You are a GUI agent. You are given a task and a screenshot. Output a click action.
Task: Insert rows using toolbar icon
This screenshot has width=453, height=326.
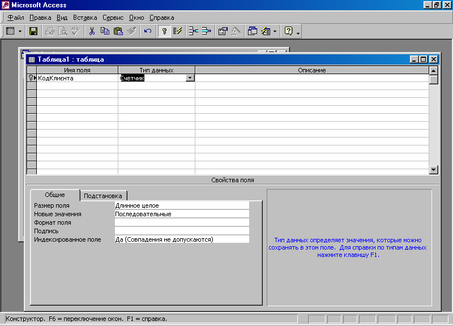[x=193, y=31]
